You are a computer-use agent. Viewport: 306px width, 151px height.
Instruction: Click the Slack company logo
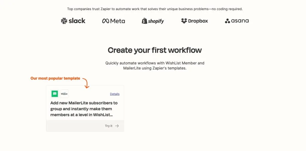[73, 21]
